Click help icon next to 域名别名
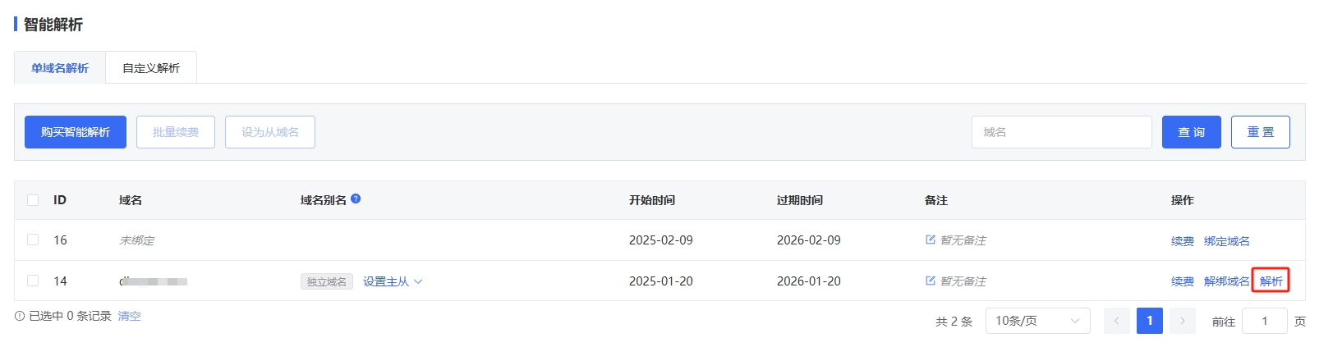The height and width of the screenshot is (347, 1319). (356, 199)
